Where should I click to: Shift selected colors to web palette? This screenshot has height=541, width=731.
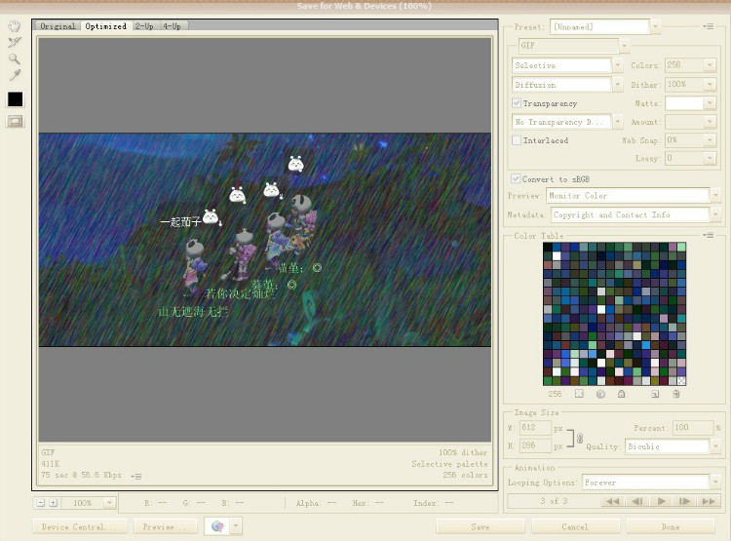coord(600,394)
